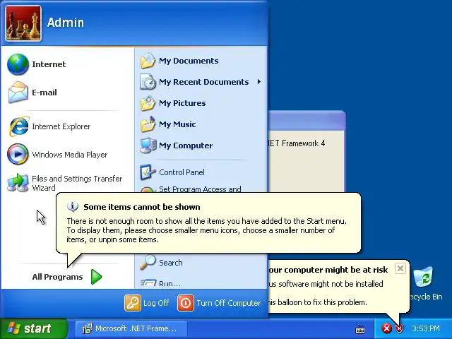Expand All Programs with the green arrow
452x339 pixels.
pyautogui.click(x=96, y=277)
